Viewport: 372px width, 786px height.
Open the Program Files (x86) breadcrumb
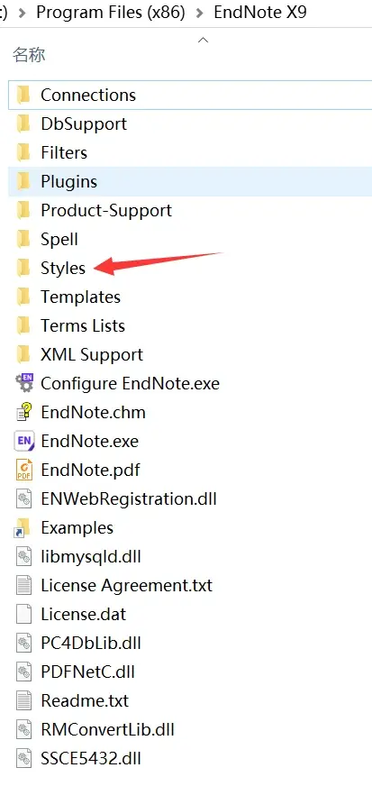111,12
